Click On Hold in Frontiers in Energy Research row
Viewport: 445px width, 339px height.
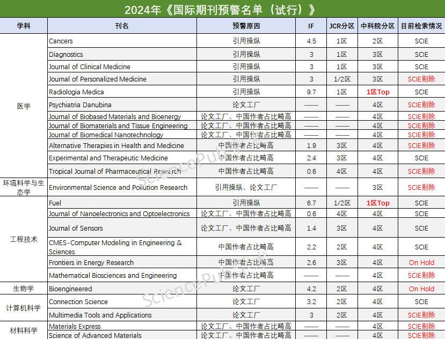click(421, 263)
